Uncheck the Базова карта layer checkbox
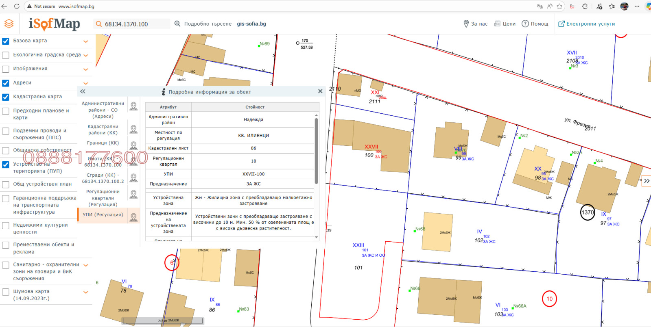The width and height of the screenshot is (651, 327). point(6,41)
